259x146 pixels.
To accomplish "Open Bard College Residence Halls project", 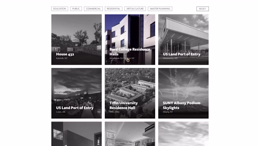I will [x=130, y=40].
